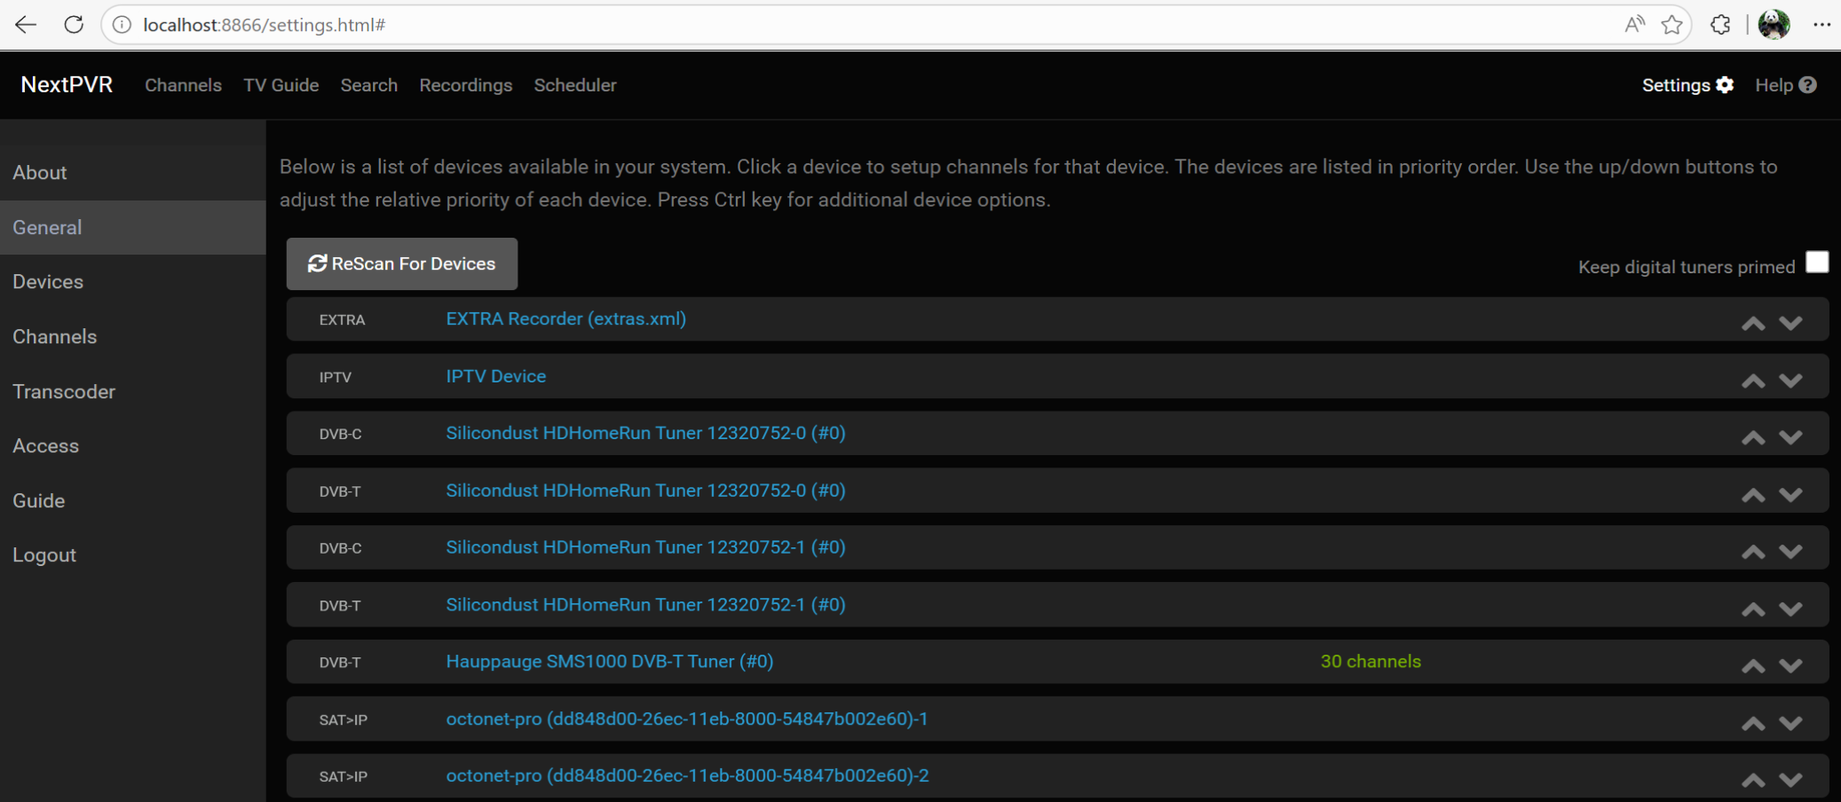Viewport: 1841px width, 802px height.
Task: Go to the Recordings page
Action: (x=465, y=85)
